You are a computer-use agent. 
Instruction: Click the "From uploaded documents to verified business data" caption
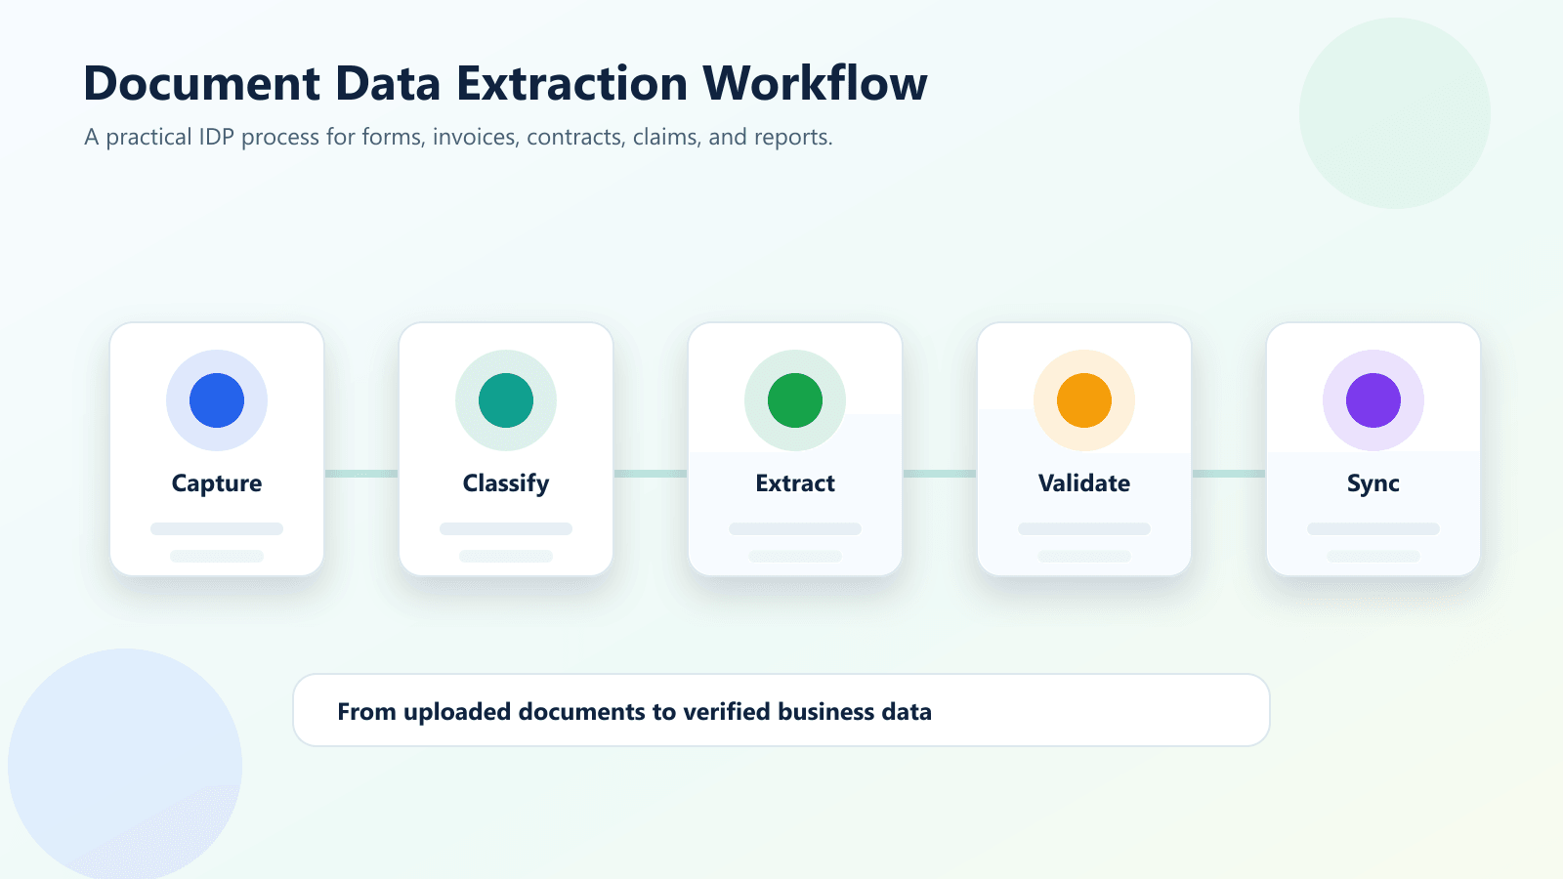tap(634, 711)
